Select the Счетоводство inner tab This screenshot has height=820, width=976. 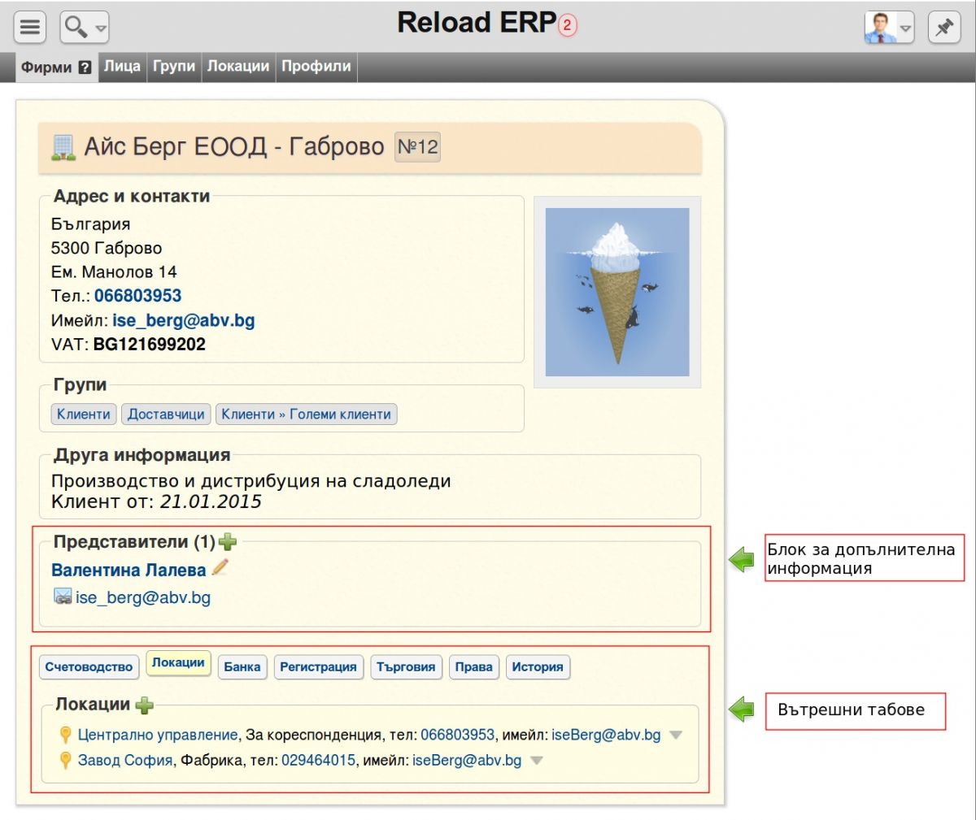(x=89, y=667)
